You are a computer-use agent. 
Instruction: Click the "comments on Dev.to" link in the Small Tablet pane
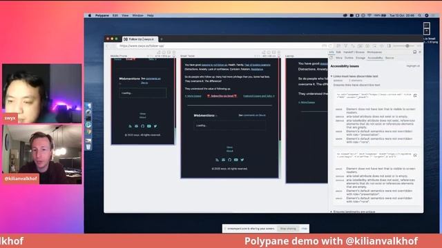tap(254, 115)
